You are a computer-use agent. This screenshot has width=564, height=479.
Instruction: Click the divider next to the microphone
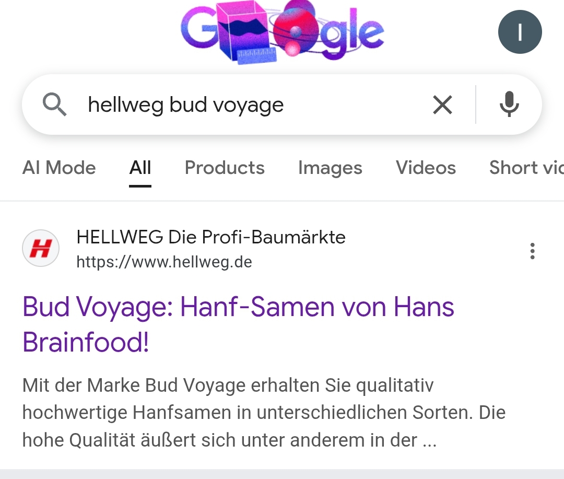[x=476, y=104]
